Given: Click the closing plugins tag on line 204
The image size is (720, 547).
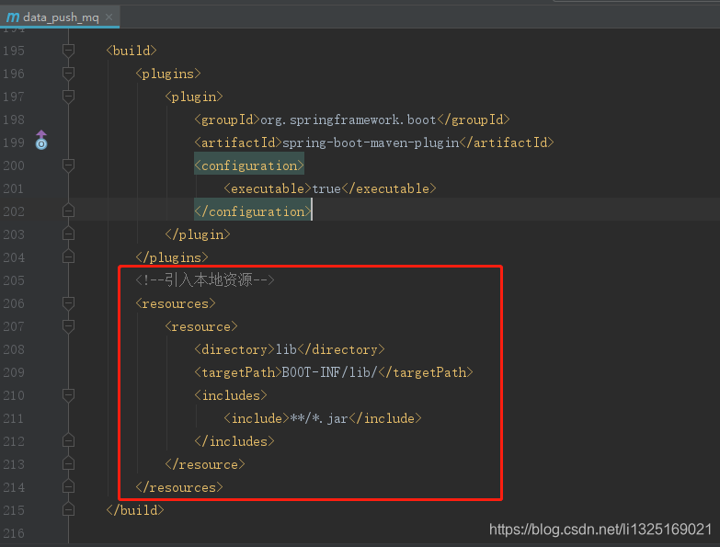Looking at the screenshot, I should [x=172, y=257].
